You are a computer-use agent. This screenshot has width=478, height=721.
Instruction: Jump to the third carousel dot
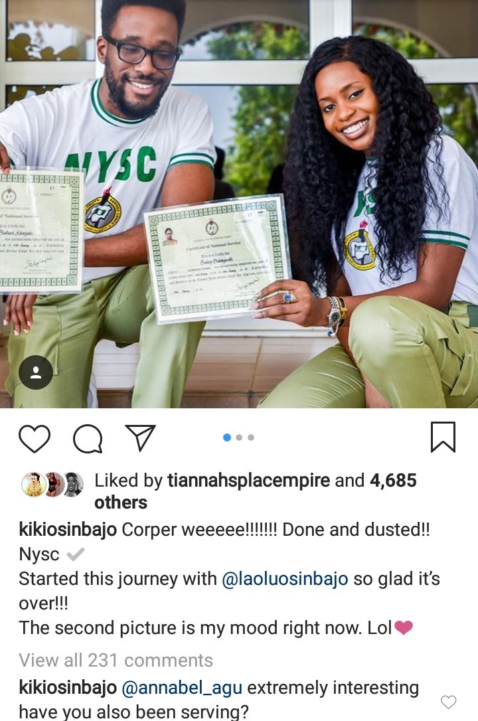click(x=251, y=438)
